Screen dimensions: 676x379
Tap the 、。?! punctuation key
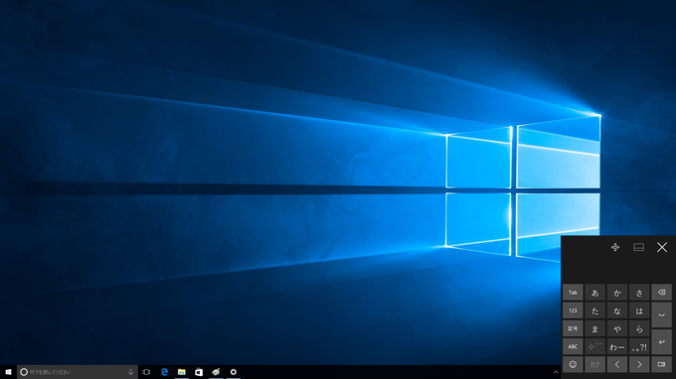tap(639, 346)
